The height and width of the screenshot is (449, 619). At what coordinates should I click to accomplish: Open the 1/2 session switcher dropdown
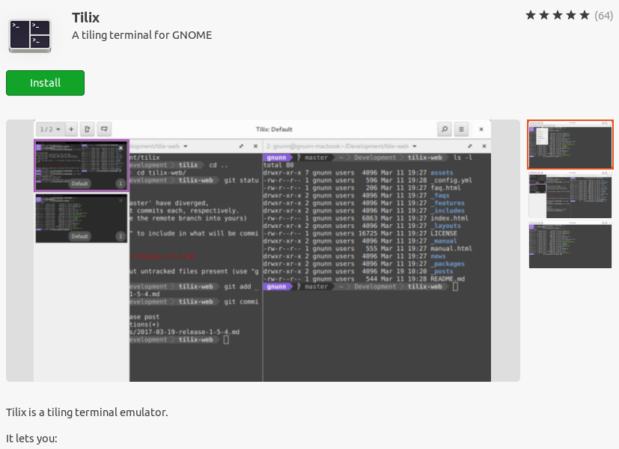(x=49, y=129)
